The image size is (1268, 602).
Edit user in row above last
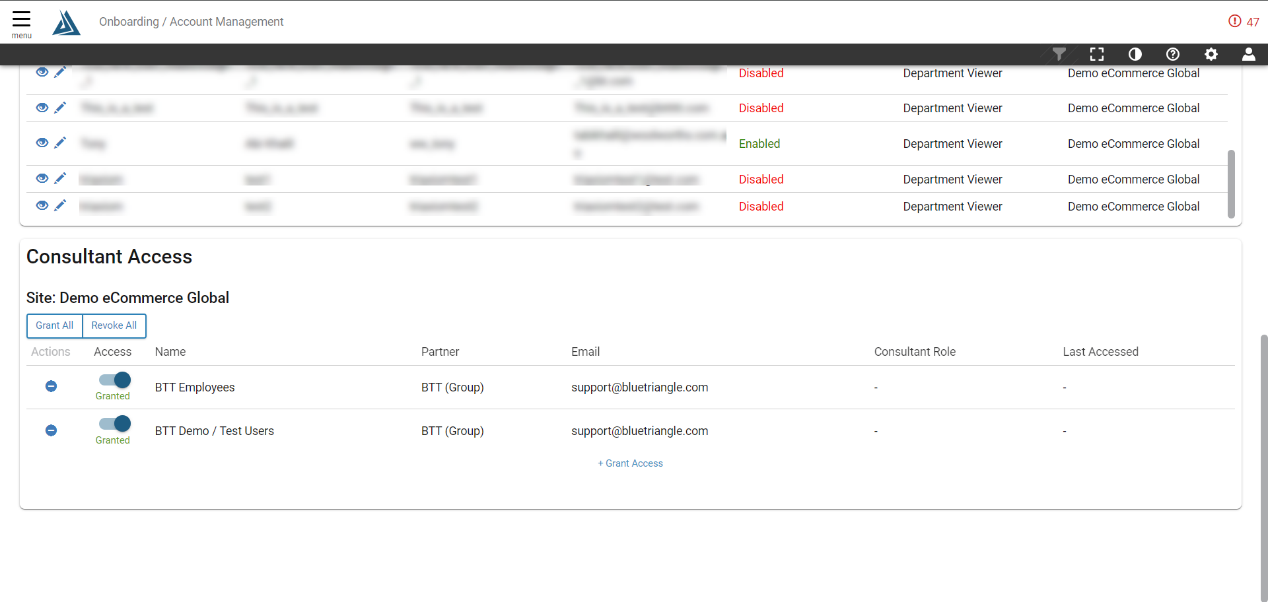tap(60, 178)
